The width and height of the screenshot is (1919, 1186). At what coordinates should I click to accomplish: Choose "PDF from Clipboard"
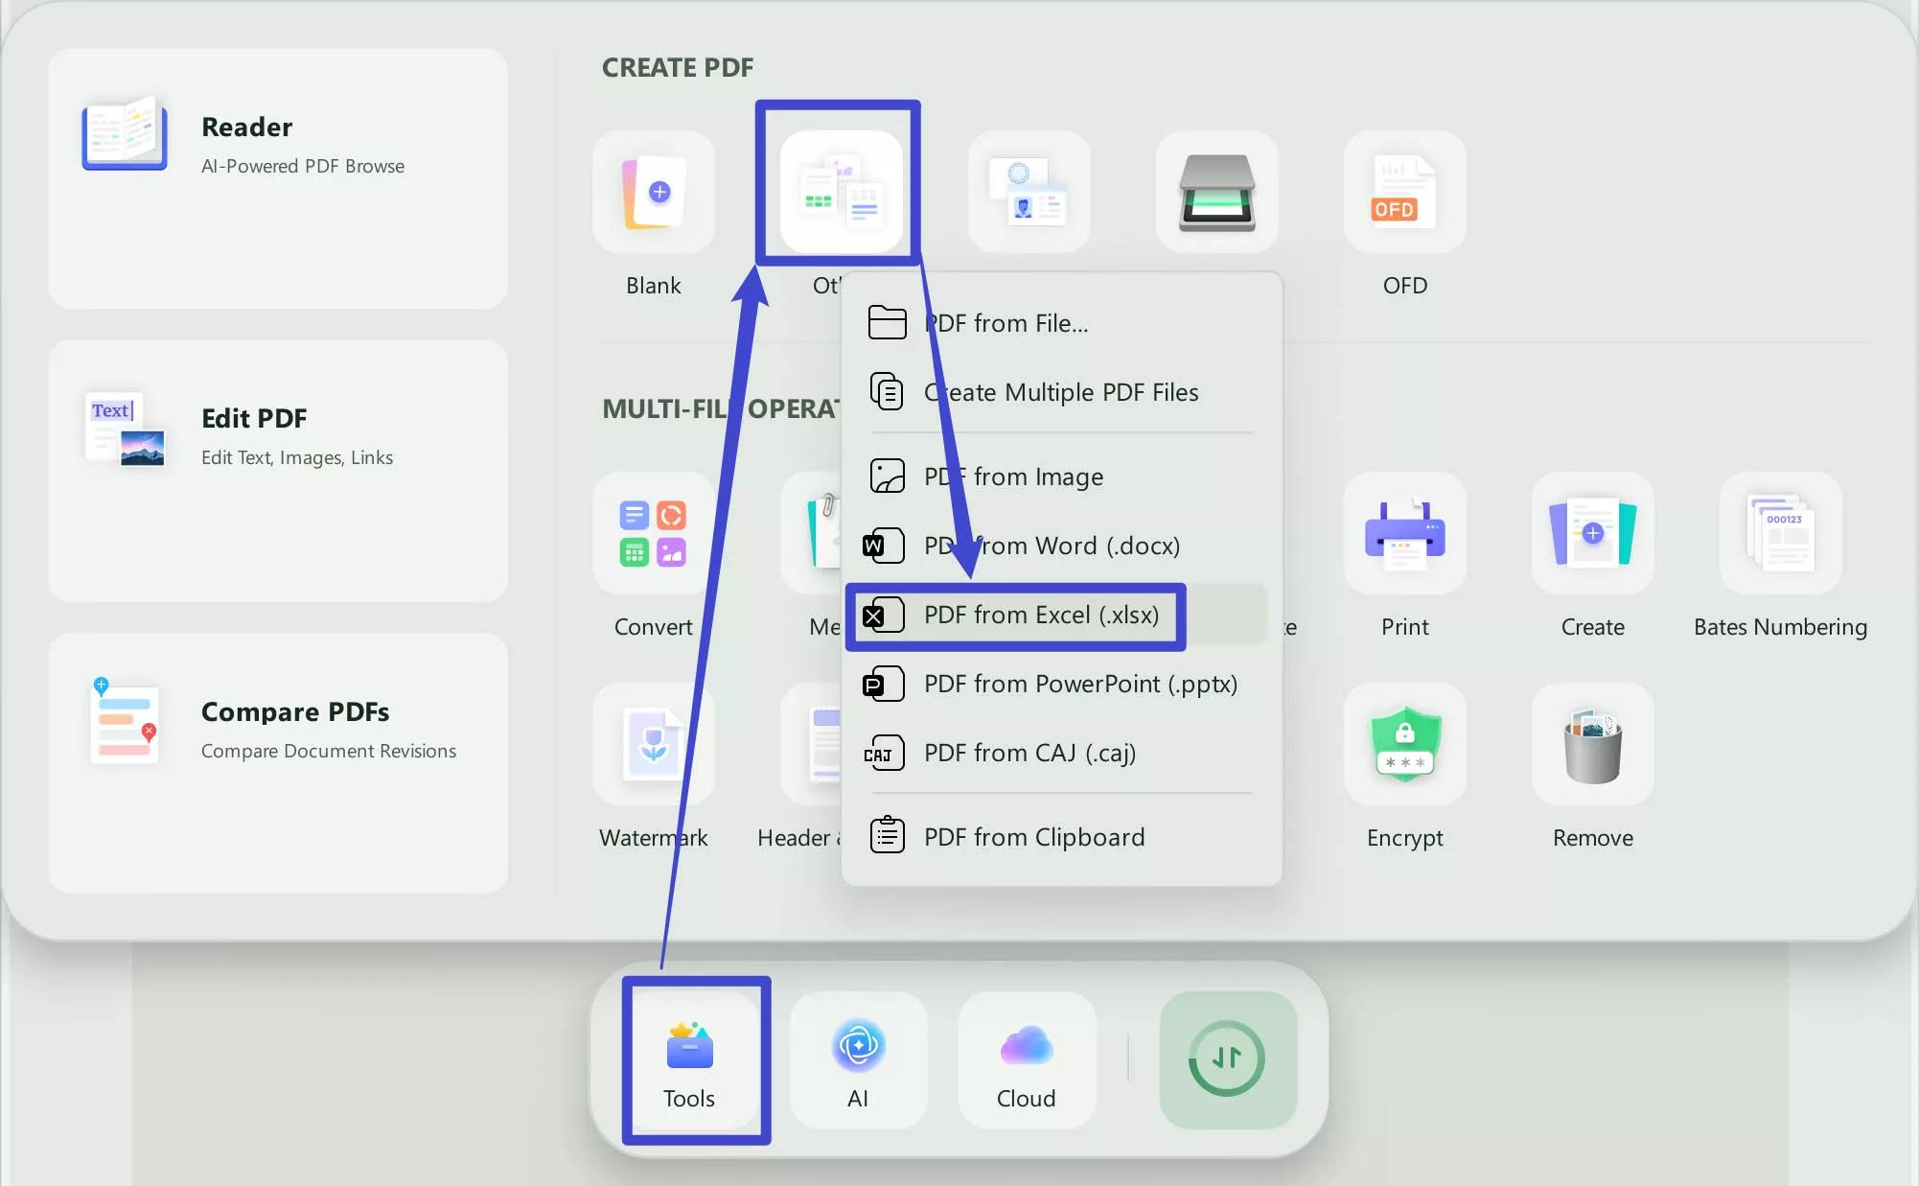(x=1033, y=836)
